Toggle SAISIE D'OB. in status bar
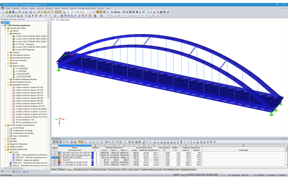This screenshot has height=180, width=288. click(200, 175)
